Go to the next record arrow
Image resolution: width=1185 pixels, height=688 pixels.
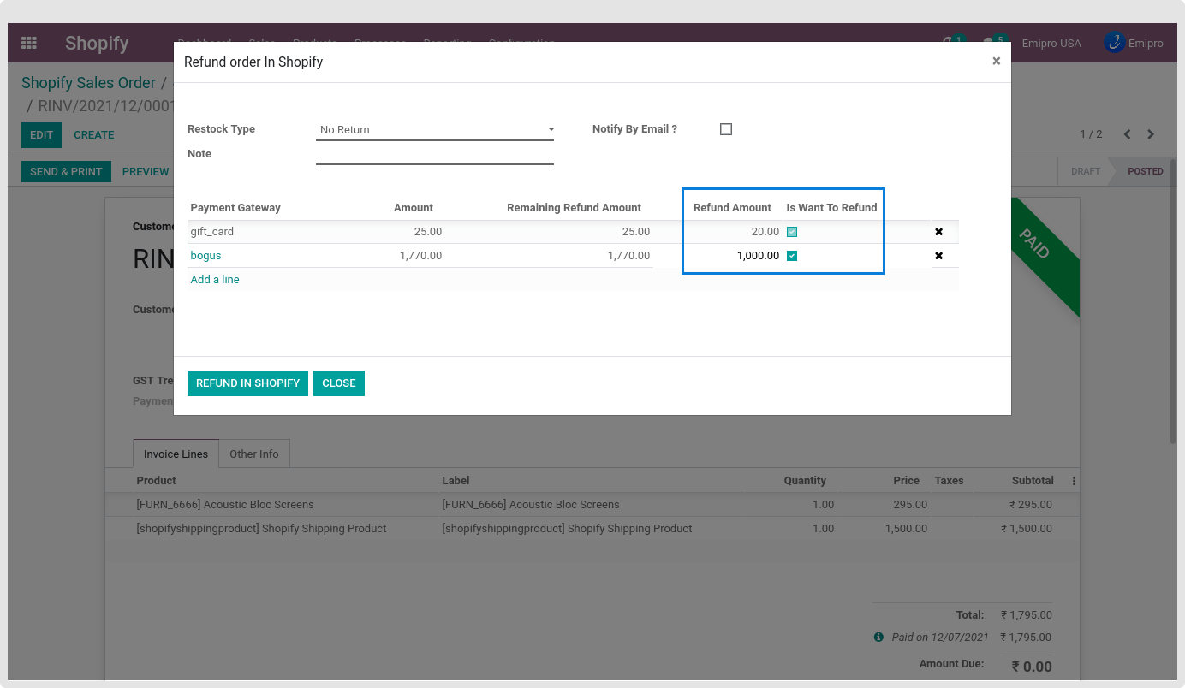pyautogui.click(x=1151, y=134)
